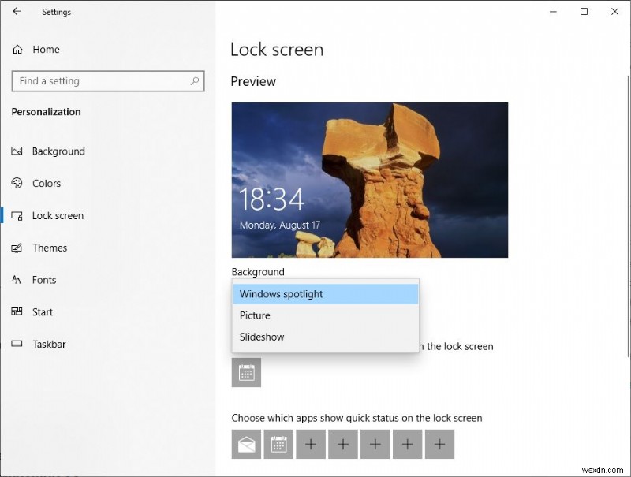
Task: Select the Taskbar icon in sidebar
Action: coord(17,344)
